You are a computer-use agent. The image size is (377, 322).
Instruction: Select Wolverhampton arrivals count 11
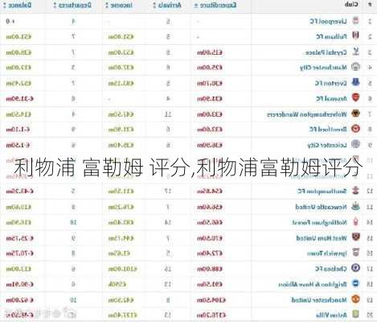[x=168, y=114]
